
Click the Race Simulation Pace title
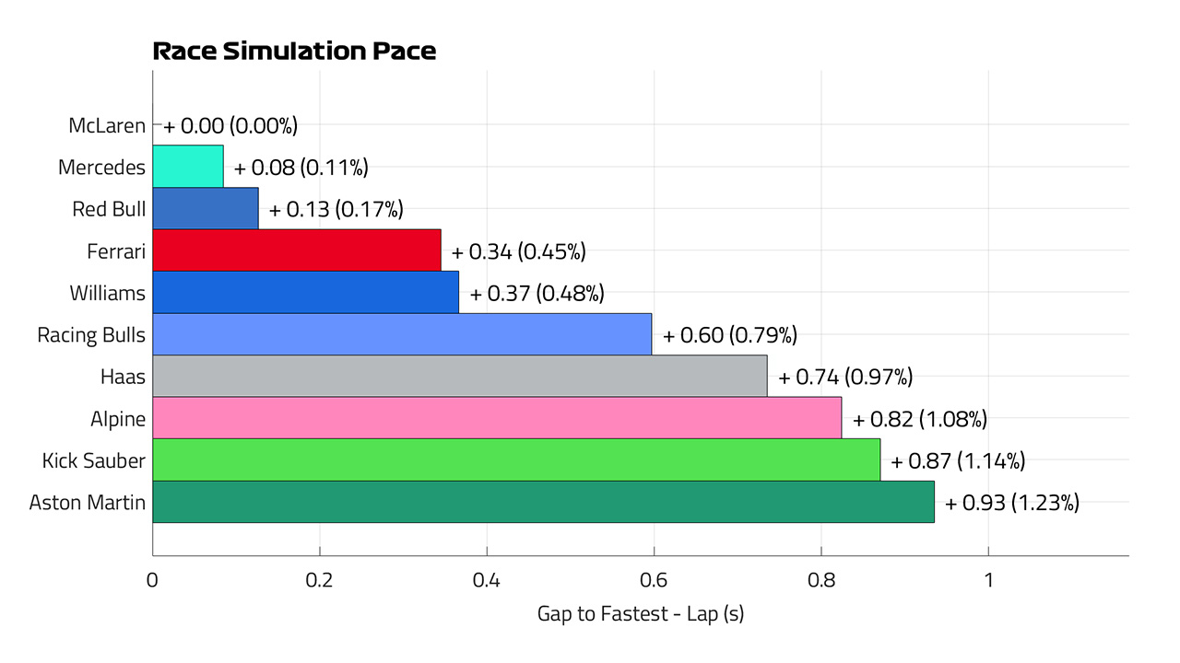(x=294, y=52)
